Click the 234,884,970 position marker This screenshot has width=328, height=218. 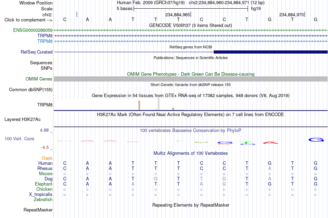point(292,15)
